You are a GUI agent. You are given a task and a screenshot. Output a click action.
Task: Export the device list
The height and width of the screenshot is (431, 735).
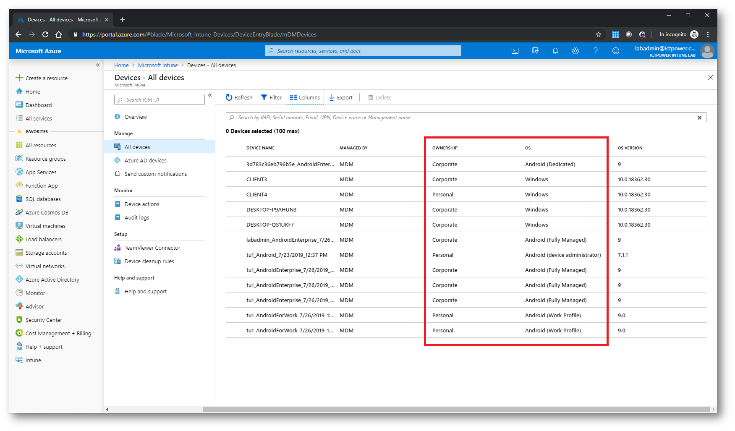(x=341, y=97)
